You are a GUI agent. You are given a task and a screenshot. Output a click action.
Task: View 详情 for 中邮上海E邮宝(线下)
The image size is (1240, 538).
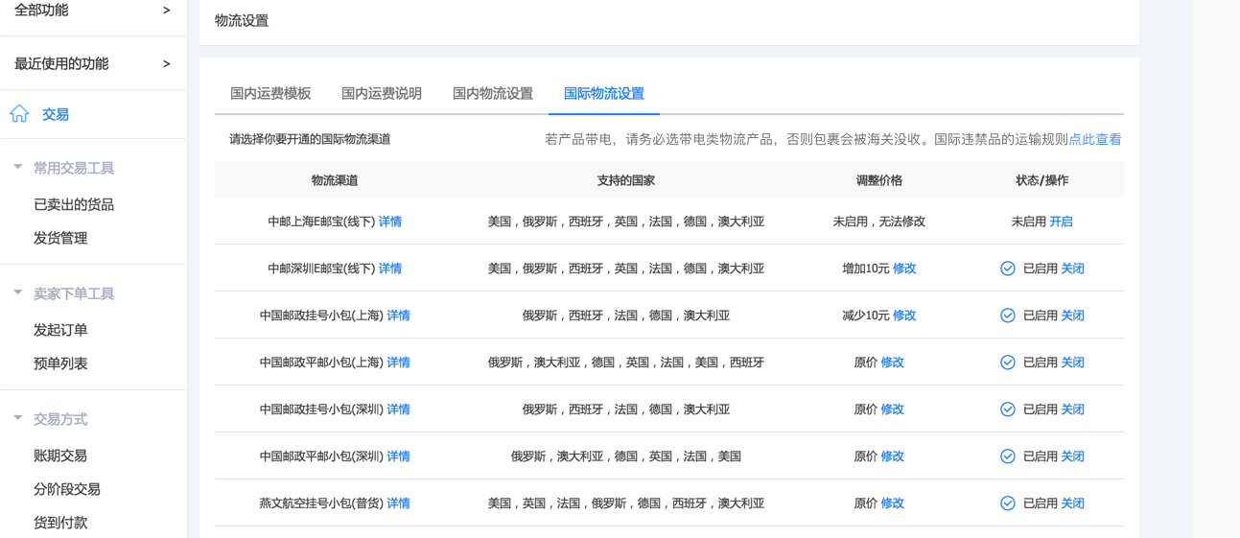(390, 222)
